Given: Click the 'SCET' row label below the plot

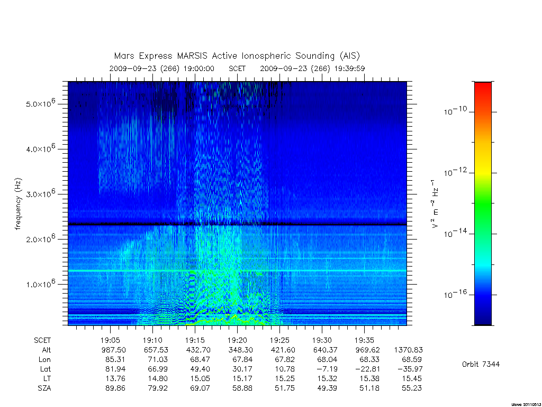Looking at the screenshot, I should click(42, 340).
